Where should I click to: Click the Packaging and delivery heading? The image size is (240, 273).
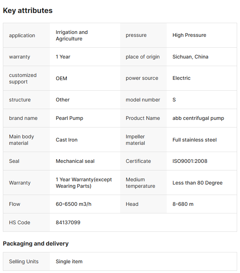(x=36, y=244)
